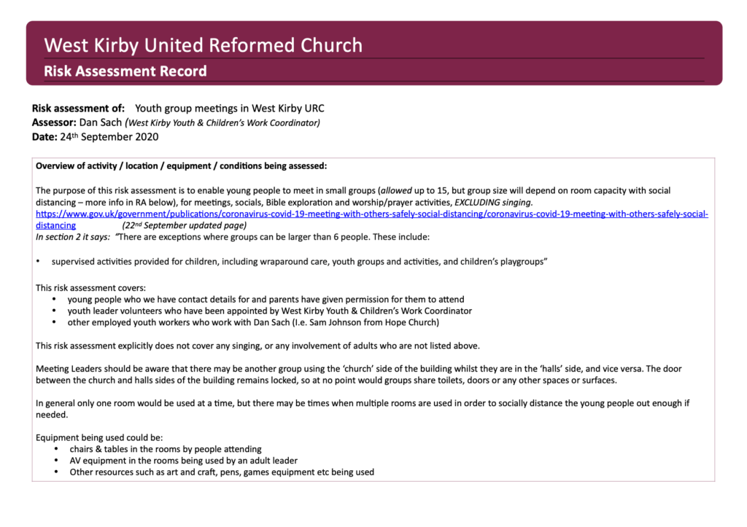Click the 'Meeting Leaders should be aware' paragraph
The image size is (747, 527).
pos(359,375)
